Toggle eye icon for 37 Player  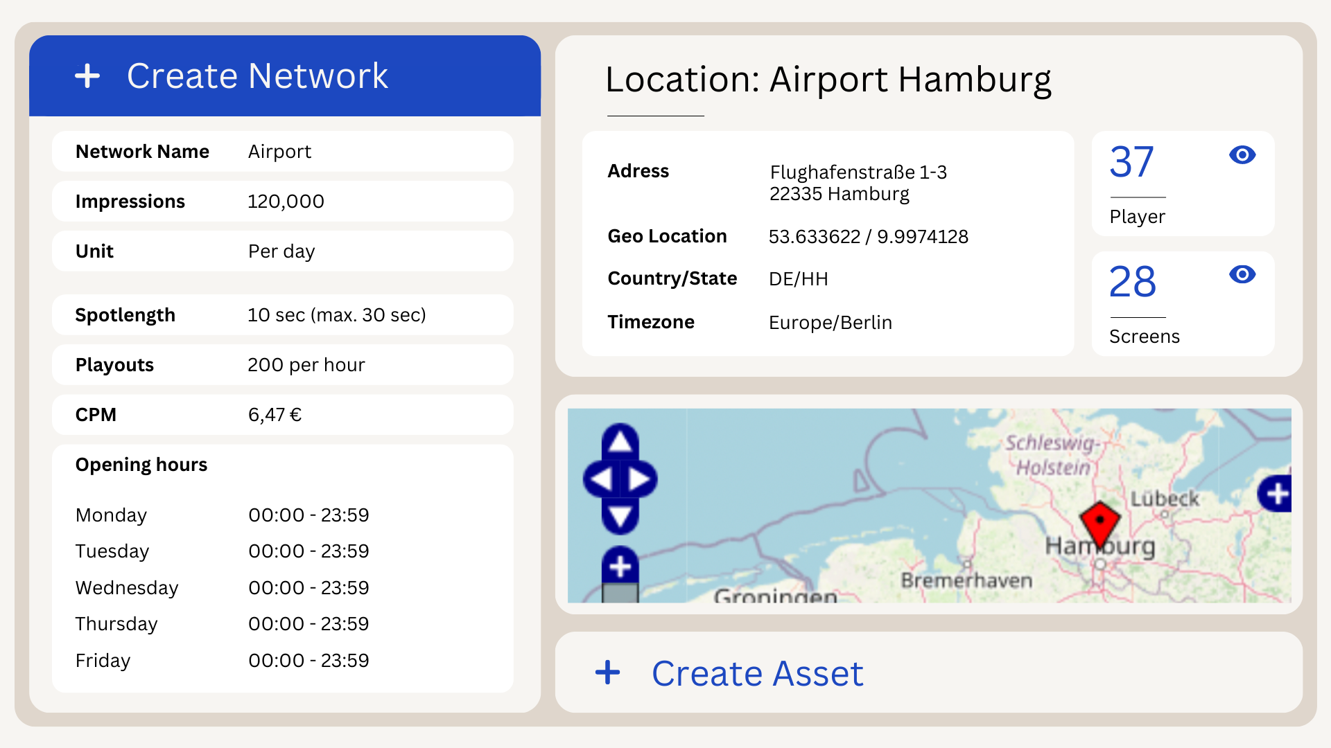coord(1242,155)
